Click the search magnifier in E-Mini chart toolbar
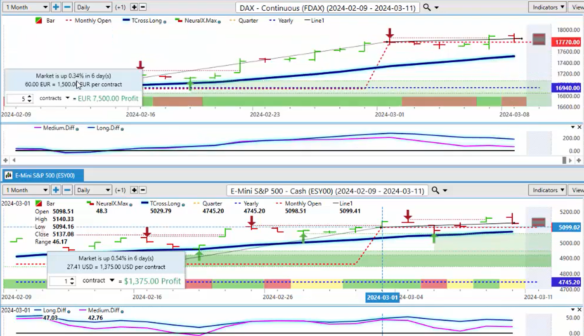 [435, 190]
